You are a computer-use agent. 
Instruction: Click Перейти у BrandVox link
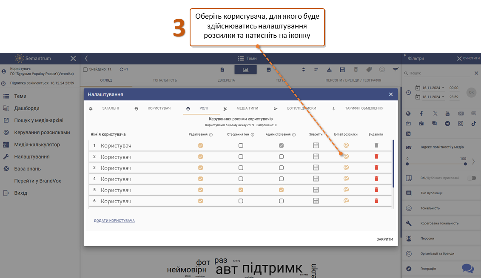click(37, 181)
